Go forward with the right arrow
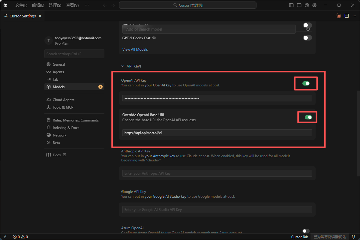The image size is (360, 240). tap(113, 5)
